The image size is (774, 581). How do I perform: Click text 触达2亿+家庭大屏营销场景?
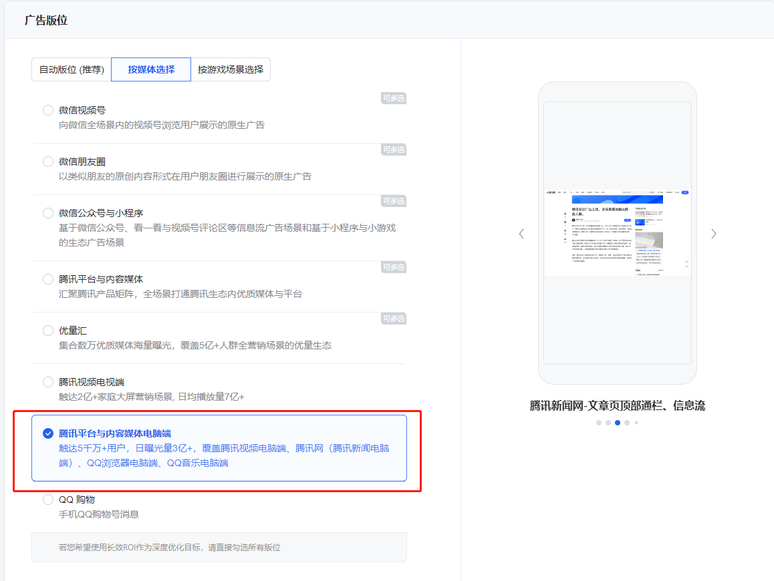116,397
